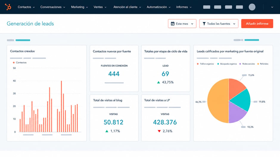Expand the account chevron at top right
This screenshot has height=157, width=280.
(x=272, y=7)
